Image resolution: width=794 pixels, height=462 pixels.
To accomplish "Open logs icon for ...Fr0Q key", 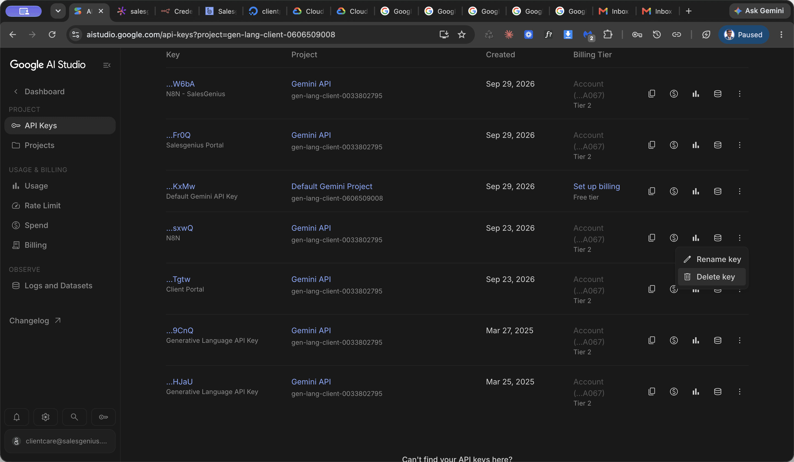I will click(x=718, y=145).
